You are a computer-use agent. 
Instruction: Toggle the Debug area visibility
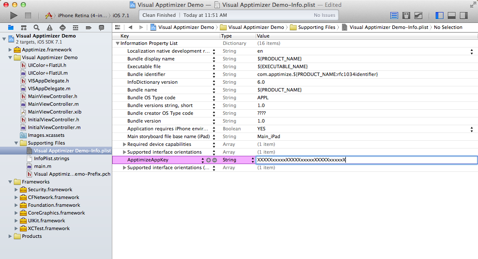pos(452,16)
